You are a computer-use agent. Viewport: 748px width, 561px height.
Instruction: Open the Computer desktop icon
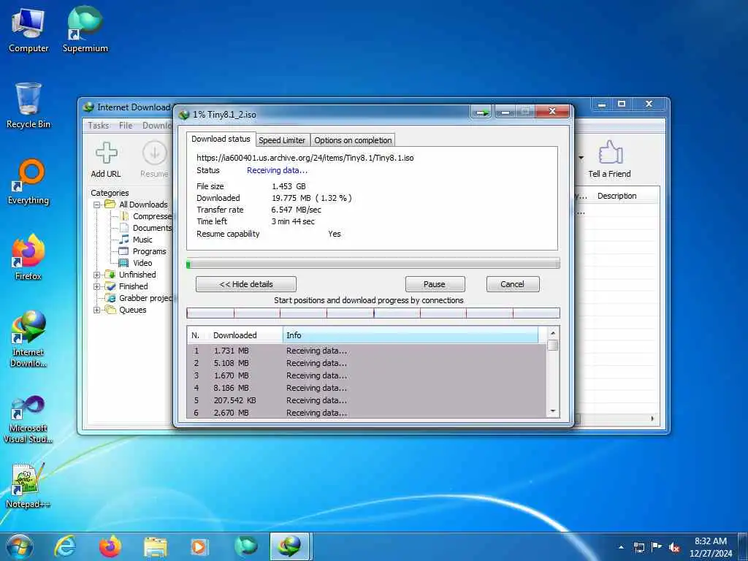(28, 30)
